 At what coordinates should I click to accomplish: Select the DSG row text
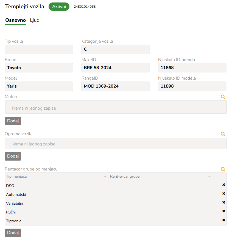10,186
